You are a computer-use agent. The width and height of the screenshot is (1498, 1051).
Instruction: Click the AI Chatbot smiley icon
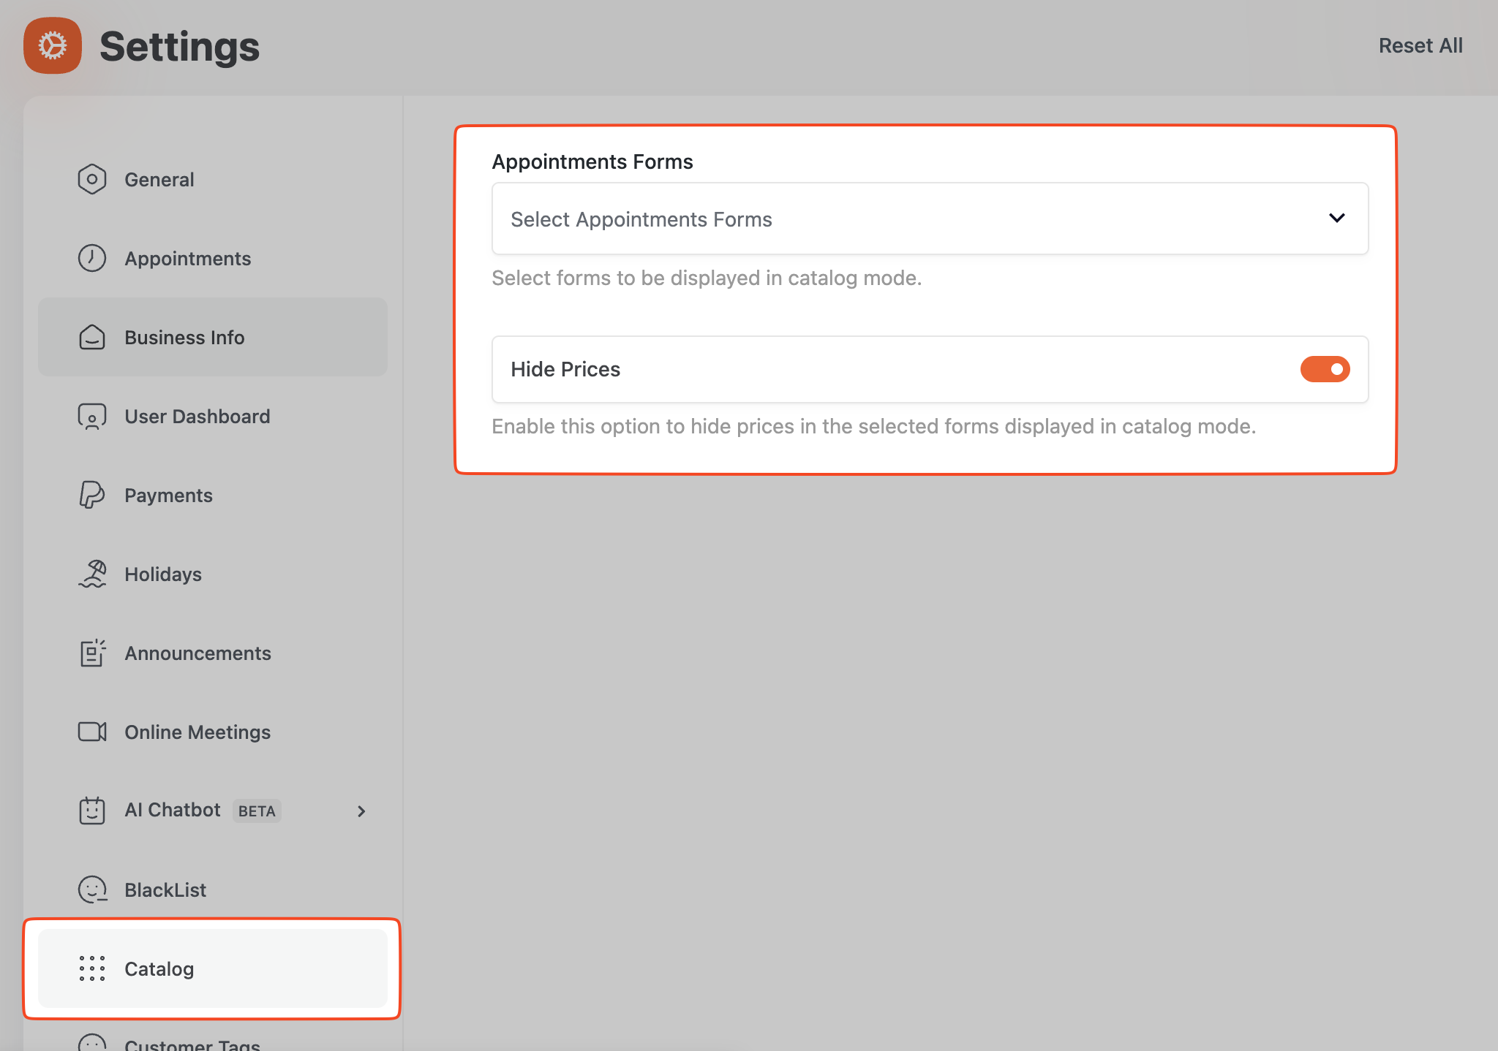coord(92,811)
